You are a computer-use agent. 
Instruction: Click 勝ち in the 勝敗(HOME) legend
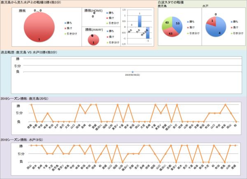point(110,13)
